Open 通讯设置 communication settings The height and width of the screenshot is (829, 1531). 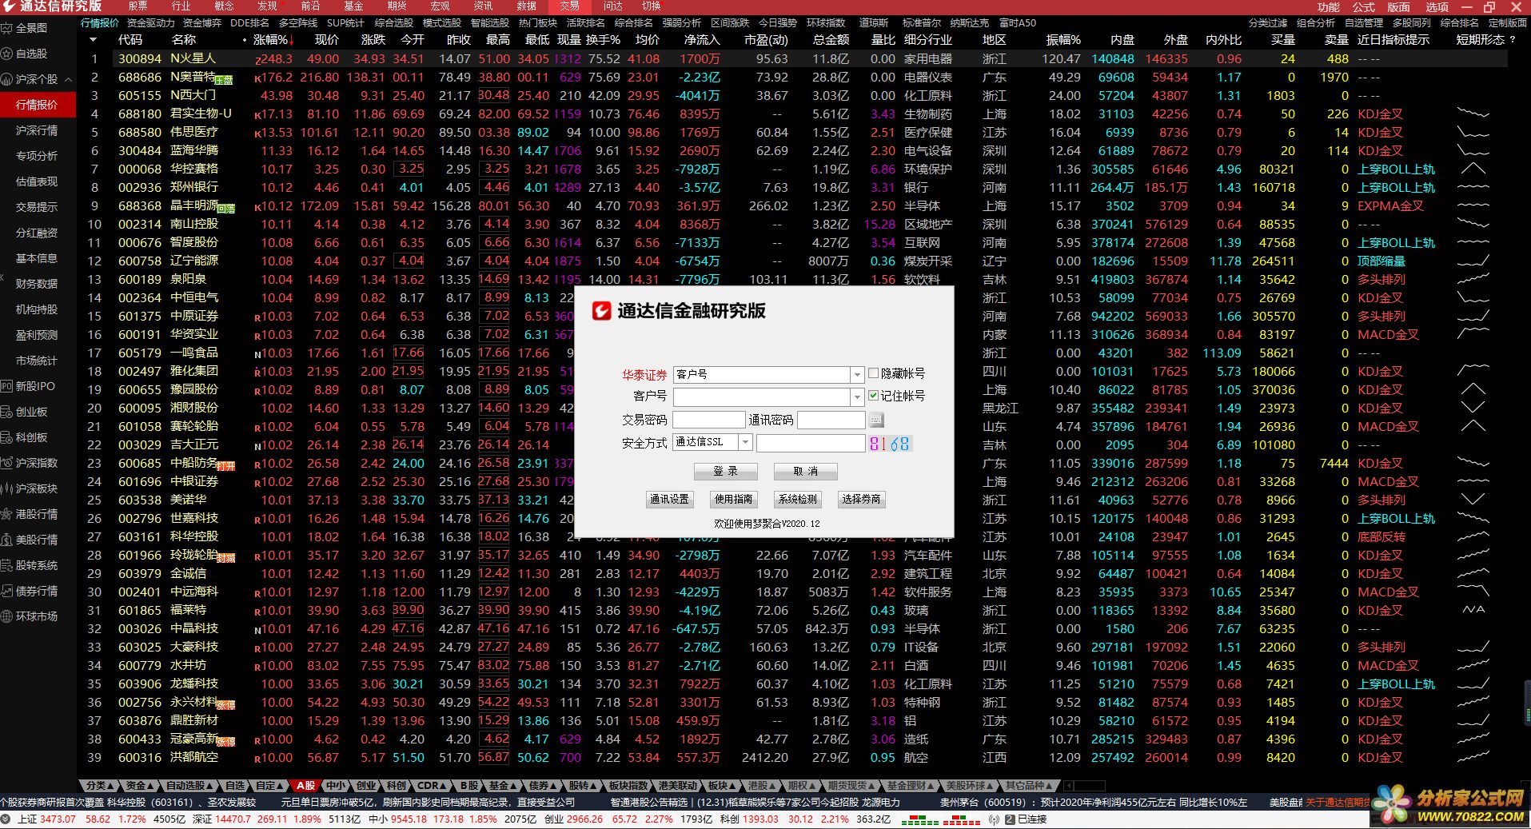point(669,499)
